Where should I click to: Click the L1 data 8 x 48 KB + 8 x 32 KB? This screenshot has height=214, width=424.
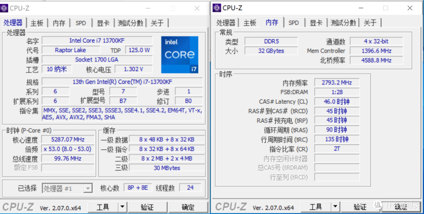[167, 140]
